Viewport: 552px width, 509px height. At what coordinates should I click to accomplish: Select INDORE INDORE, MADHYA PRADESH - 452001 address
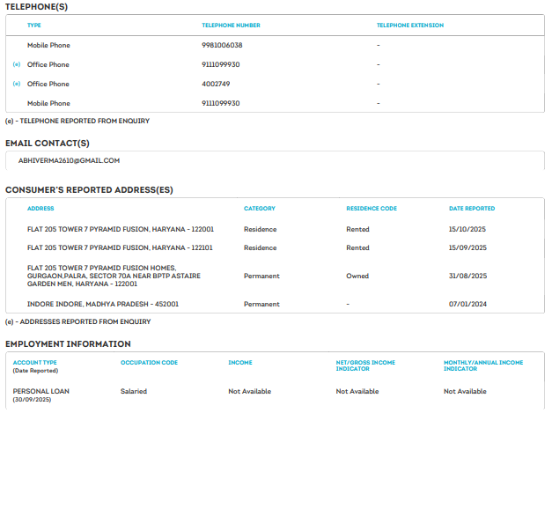coord(103,304)
